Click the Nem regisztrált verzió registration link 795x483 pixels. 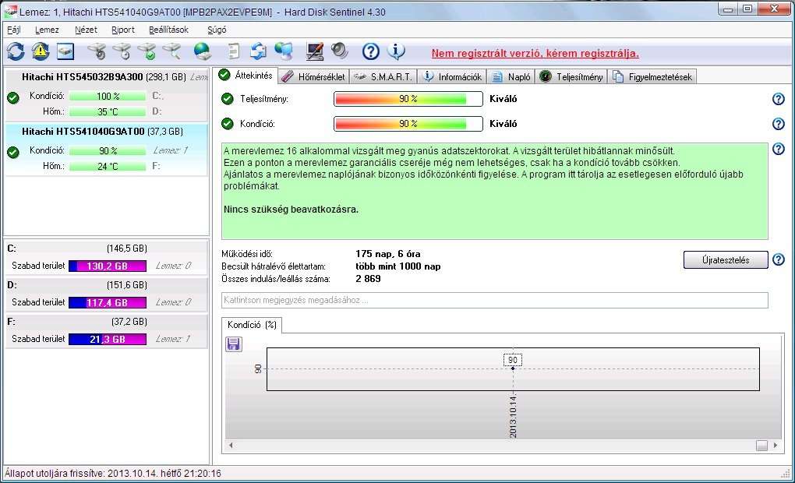(535, 53)
